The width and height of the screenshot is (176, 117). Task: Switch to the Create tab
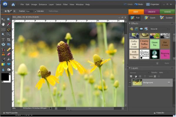click(x=152, y=12)
